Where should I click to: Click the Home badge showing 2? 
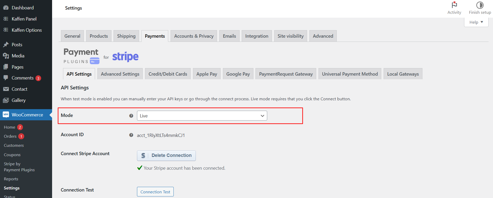[20, 127]
